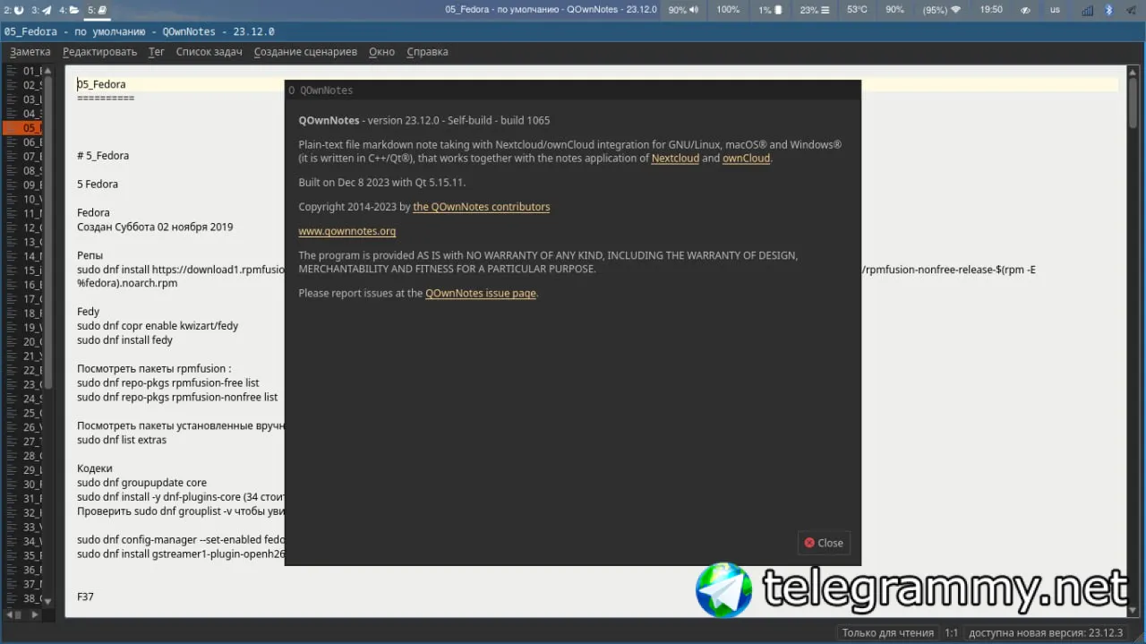1146x644 pixels.
Task: Click the '# 5_Fedora' line in editor
Action: 103,156
